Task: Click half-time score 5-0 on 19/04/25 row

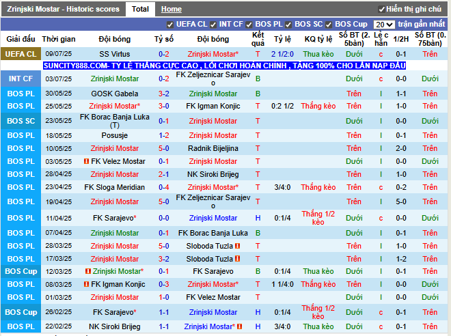Action: 400,201
